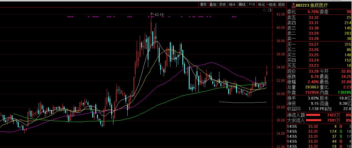Toggle the side panel icon near price axis
This screenshot has height=148, width=352.
pos(270,10)
